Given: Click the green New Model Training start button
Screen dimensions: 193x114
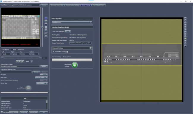Looking at the screenshot, I should (75, 65).
